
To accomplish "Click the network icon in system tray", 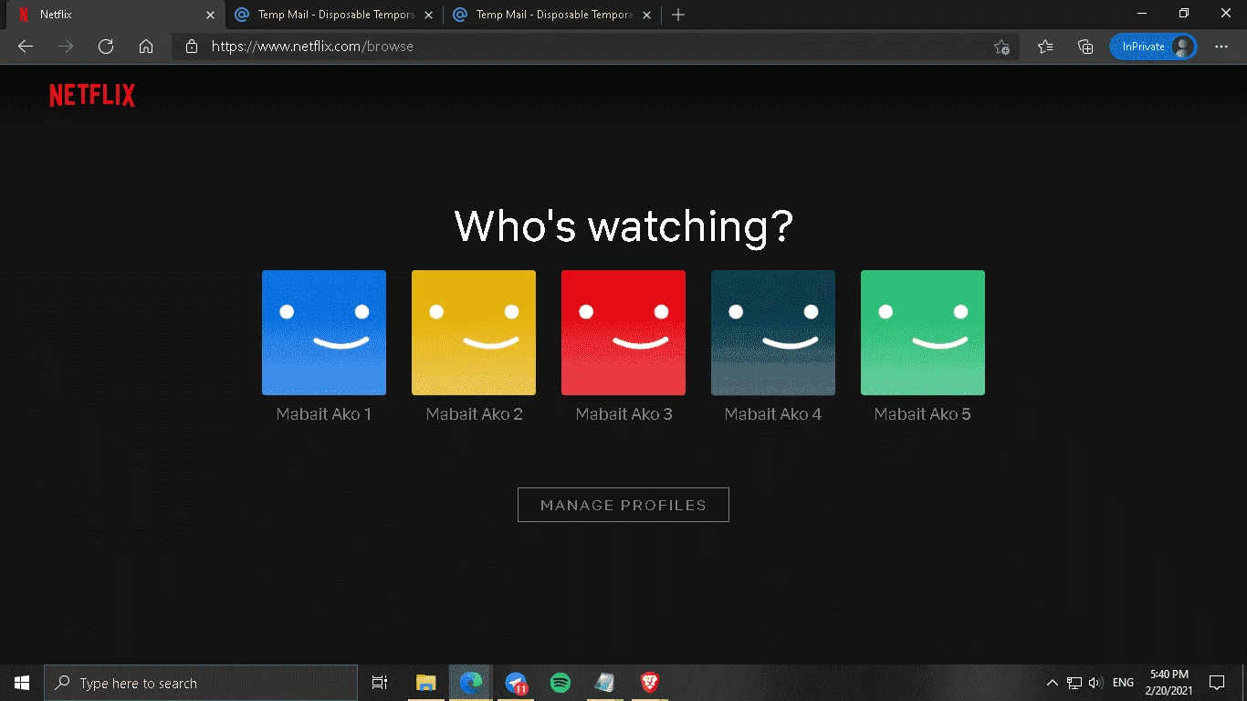I will (x=1074, y=683).
